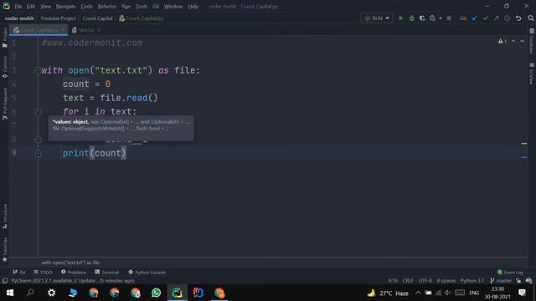The image size is (536, 301).
Task: Collapse the for-loop fold marker line 6
Action: coord(38,111)
